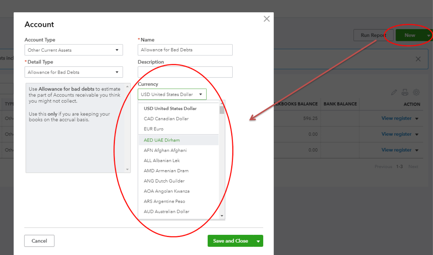Image resolution: width=433 pixels, height=255 pixels.
Task: Select the pencil edit icon above the accounts table
Action: 393,92
